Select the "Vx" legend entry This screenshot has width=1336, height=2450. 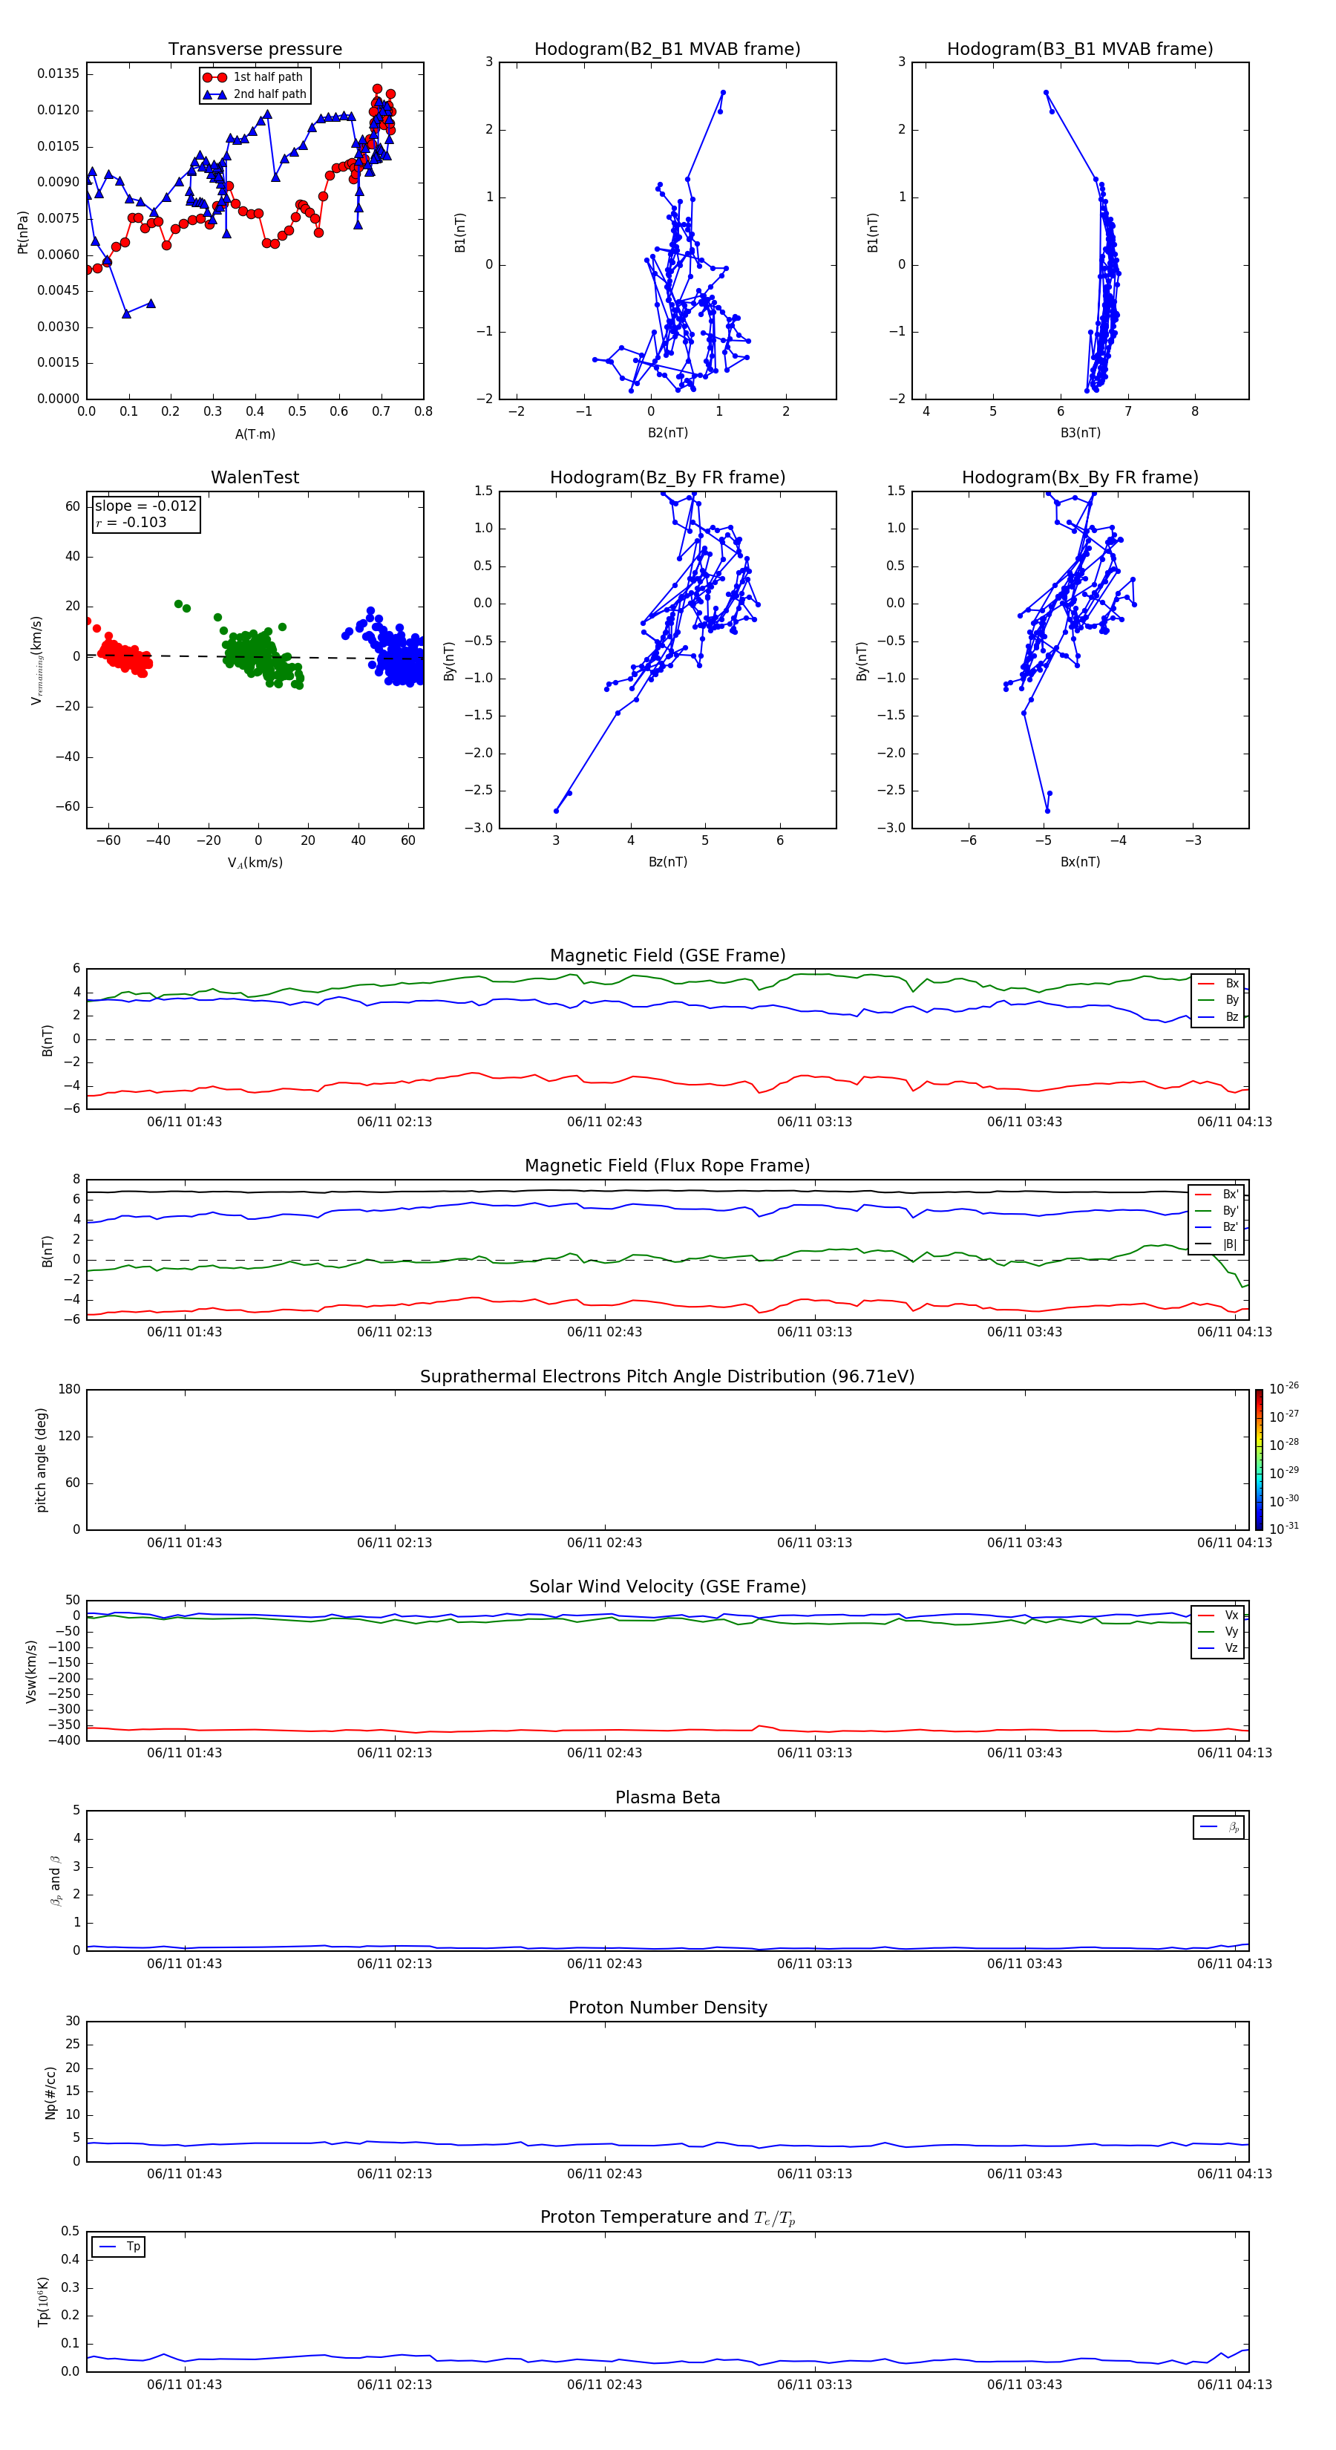pyautogui.click(x=1218, y=1616)
